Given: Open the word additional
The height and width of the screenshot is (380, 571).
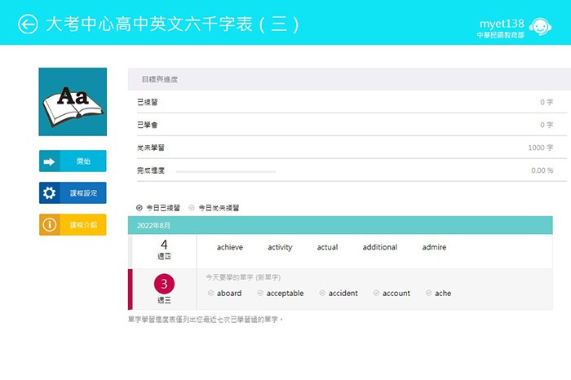Looking at the screenshot, I should click(x=380, y=248).
